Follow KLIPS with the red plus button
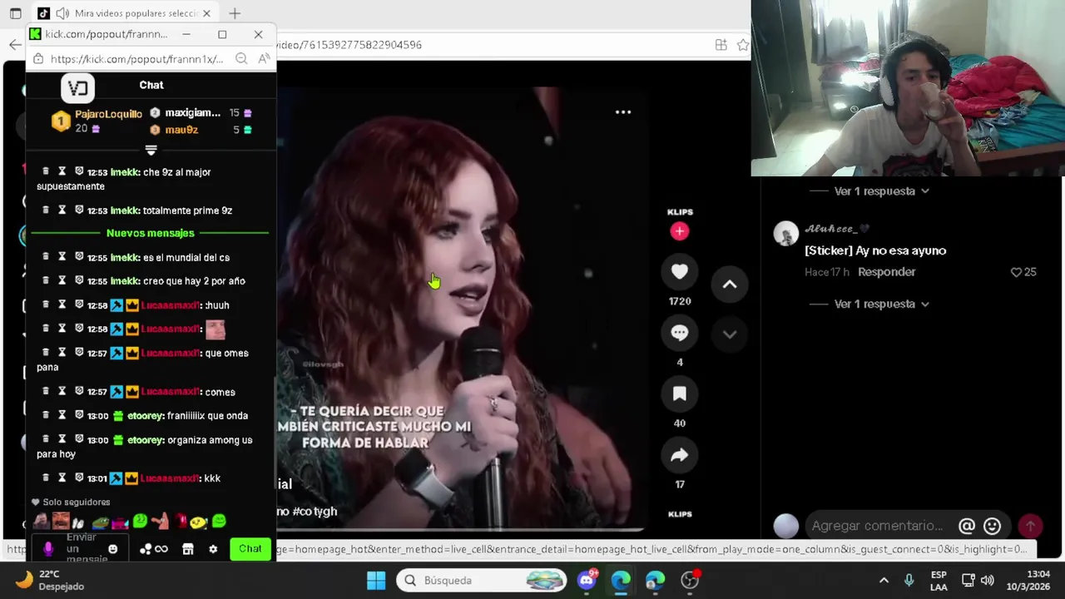Image resolution: width=1065 pixels, height=599 pixels. [x=680, y=231]
